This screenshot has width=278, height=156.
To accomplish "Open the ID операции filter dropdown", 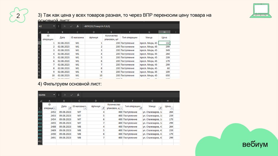I will point(55,108).
